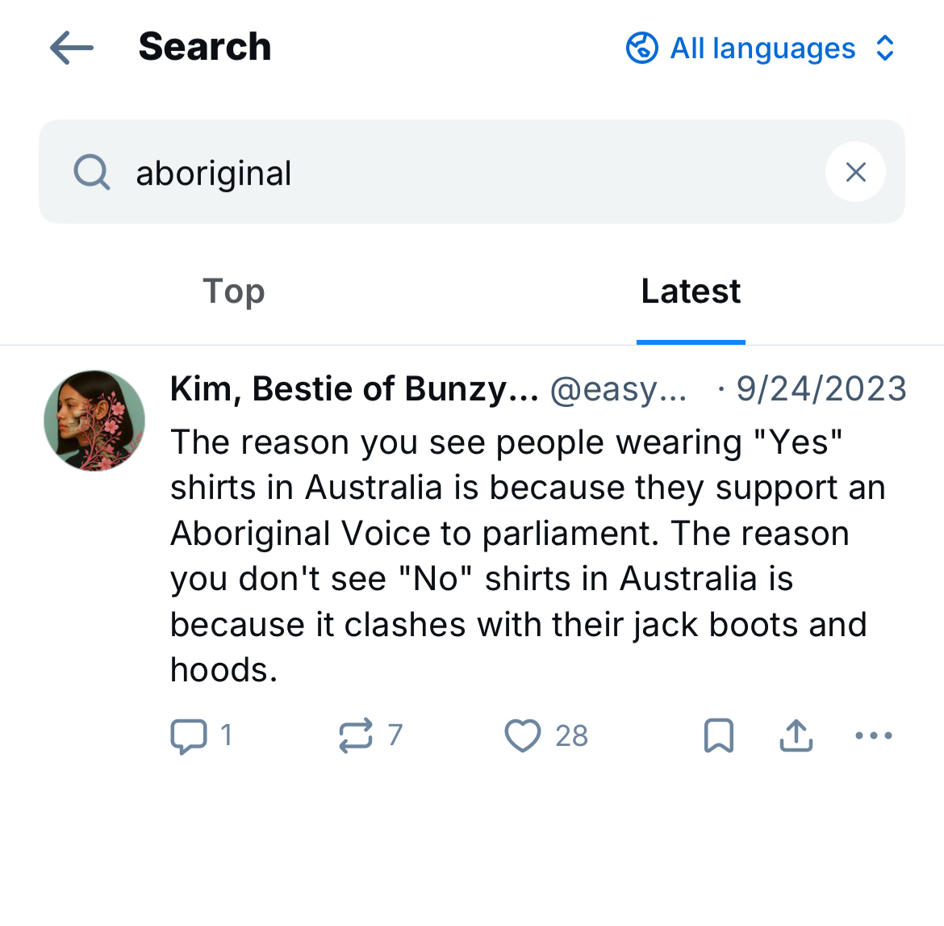Share the post using share icon
Image resolution: width=944 pixels, height=926 pixels.
click(796, 735)
